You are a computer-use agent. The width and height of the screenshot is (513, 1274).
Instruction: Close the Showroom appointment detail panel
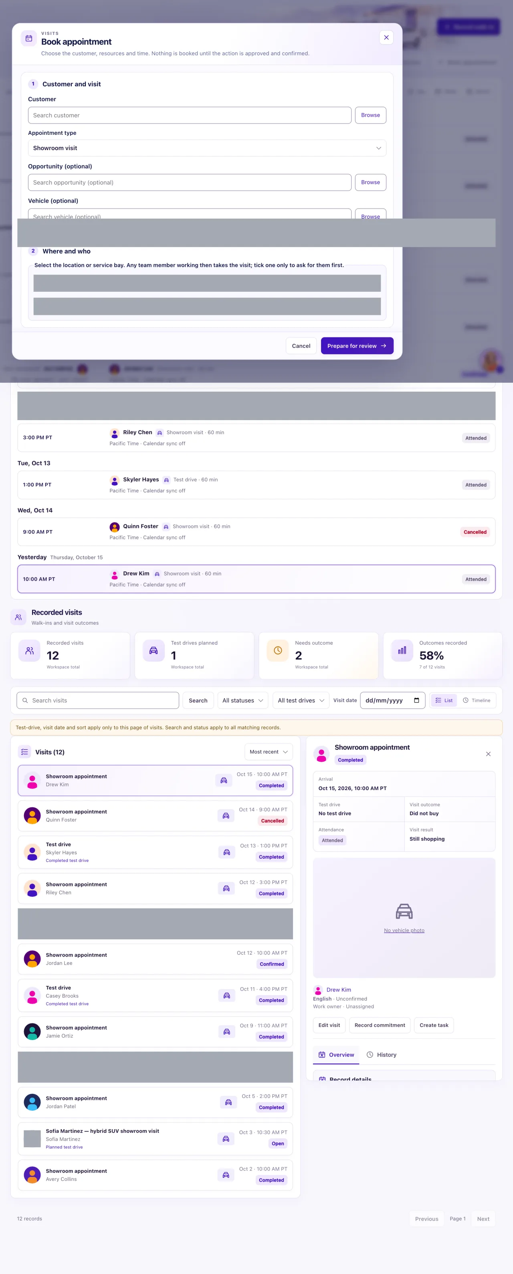488,754
